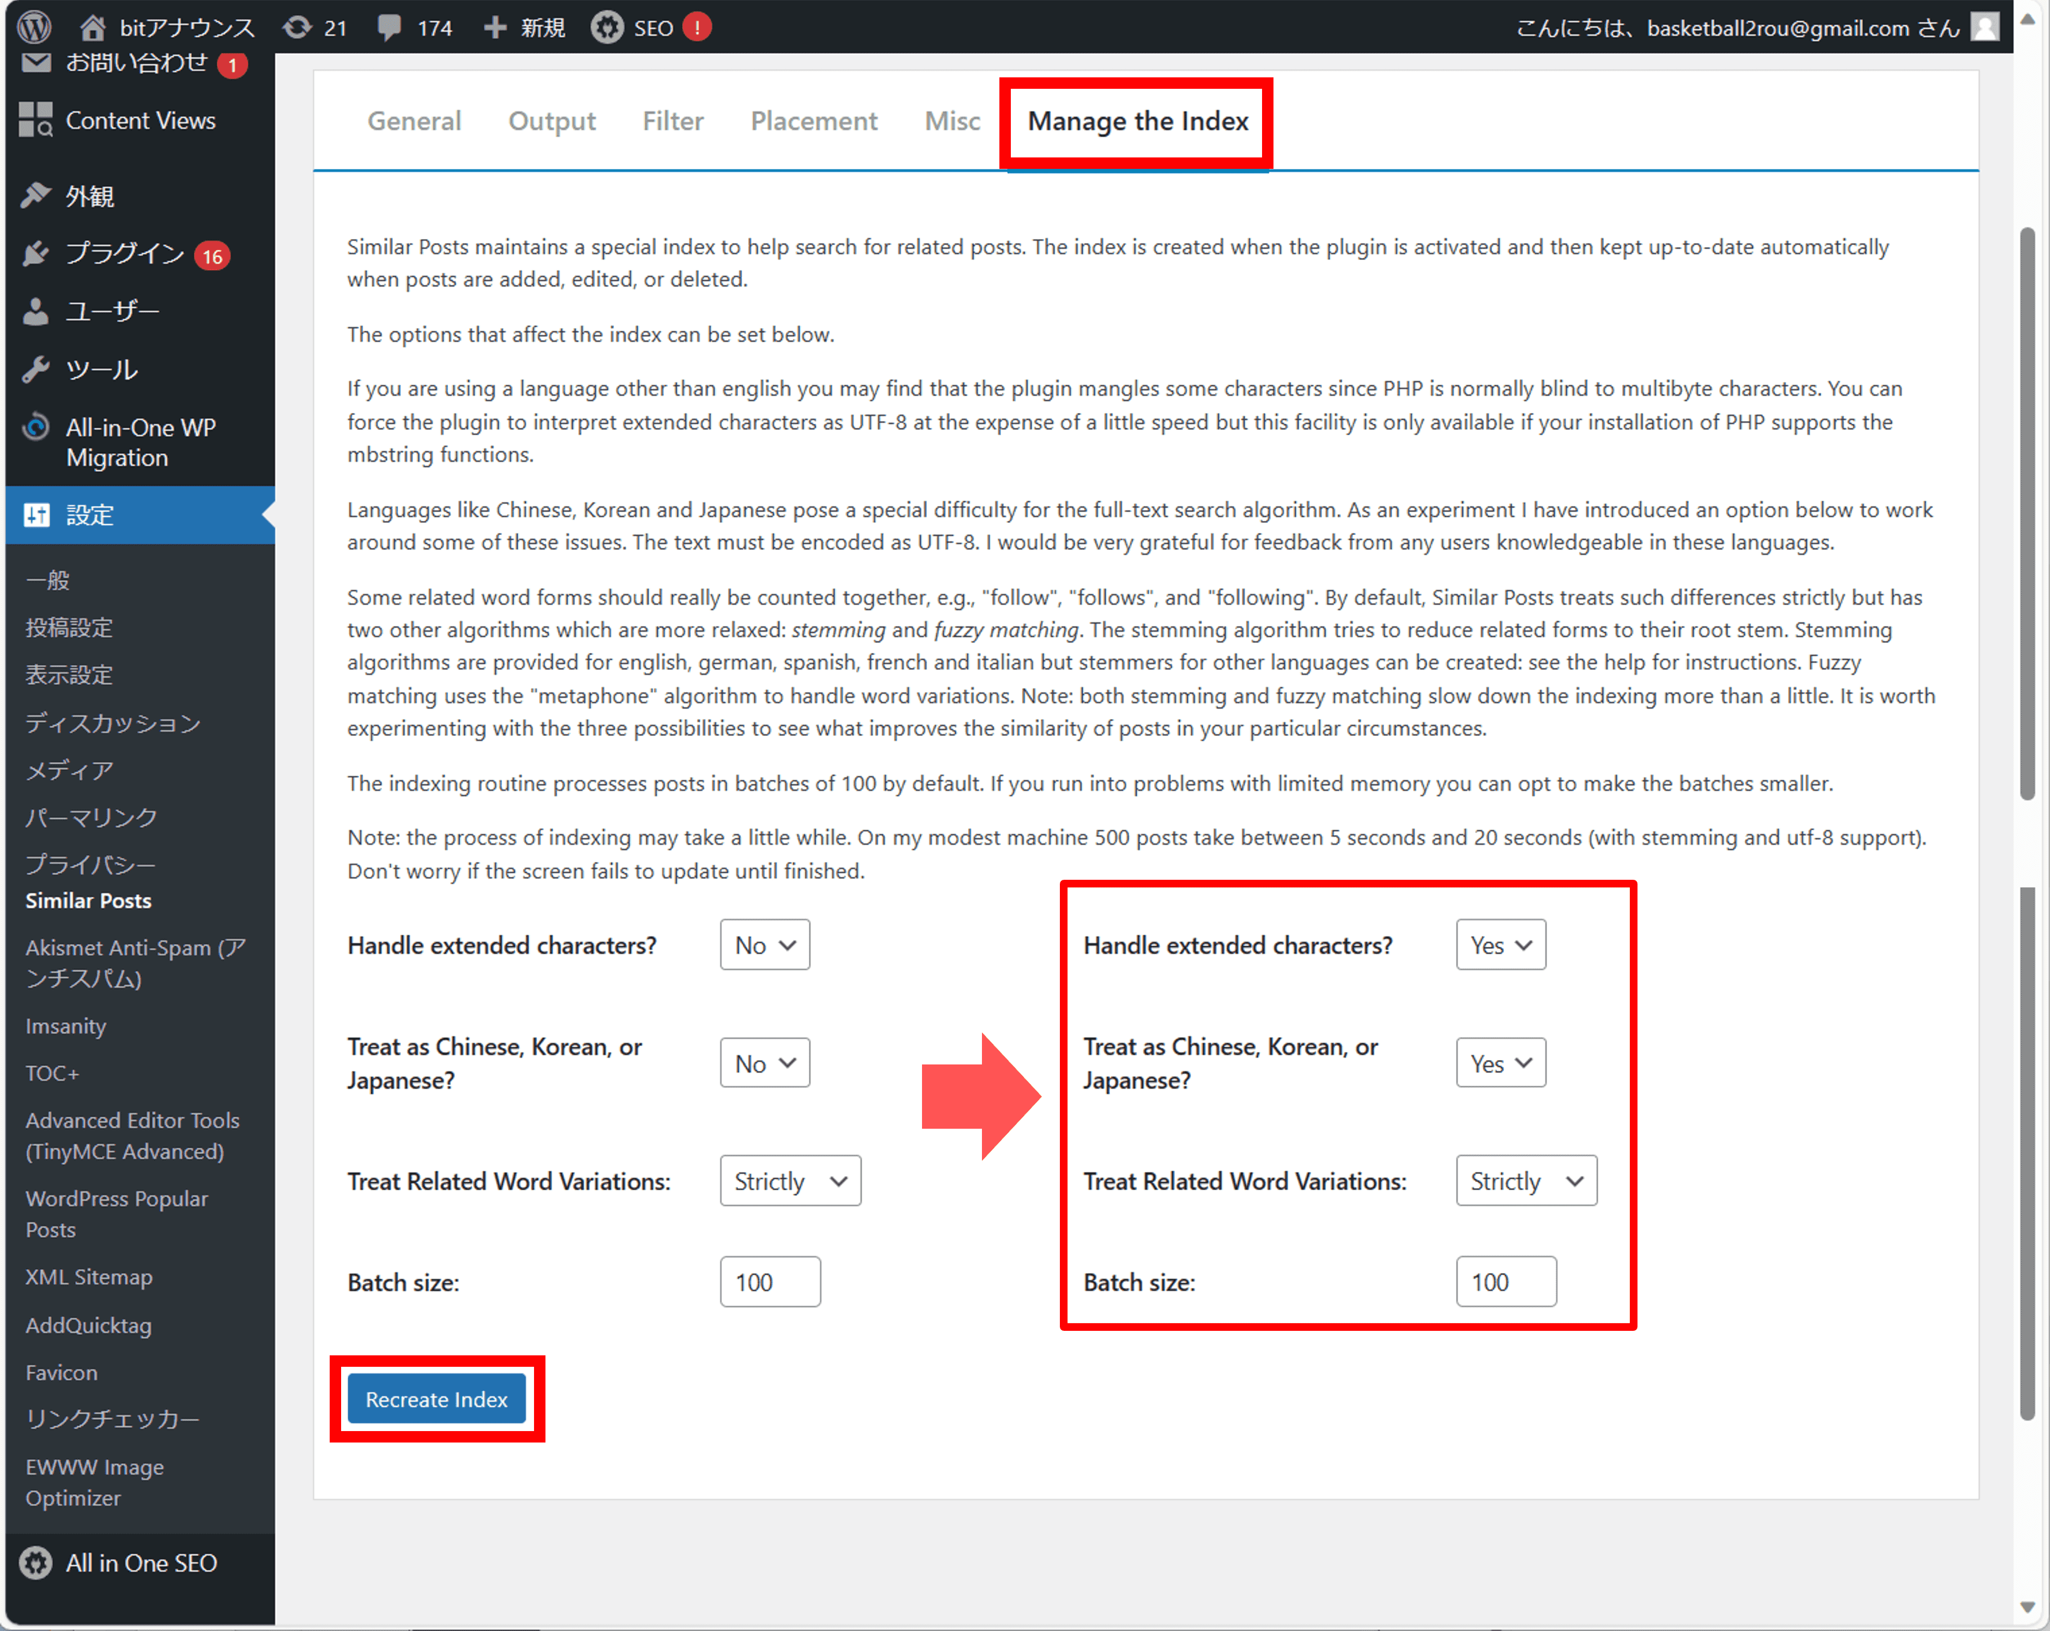Click the WordPress logo icon

pyautogui.click(x=34, y=27)
